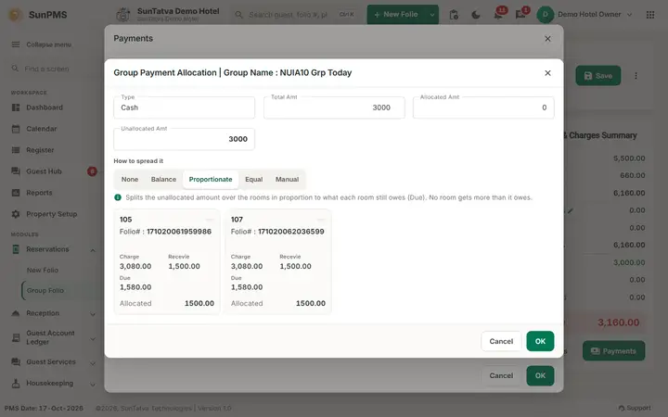Click Collapse menu in the sidebar
This screenshot has height=417, width=668.
coord(42,44)
